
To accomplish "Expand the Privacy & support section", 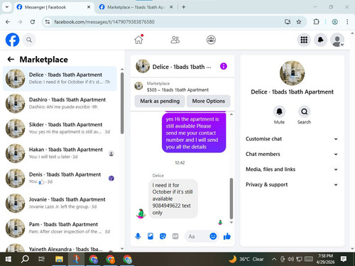I will click(x=292, y=184).
